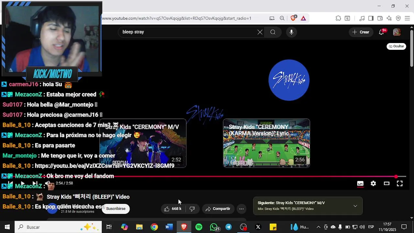The height and width of the screenshot is (233, 414).
Task: Open Task View on the taskbar
Action: tap(109, 227)
